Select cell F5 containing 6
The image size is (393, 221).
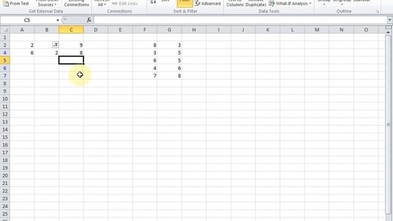[x=145, y=60]
